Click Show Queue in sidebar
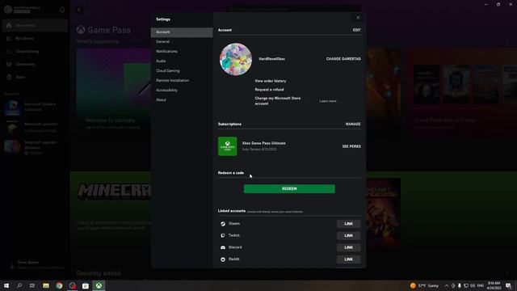The image size is (517, 291). click(35, 264)
